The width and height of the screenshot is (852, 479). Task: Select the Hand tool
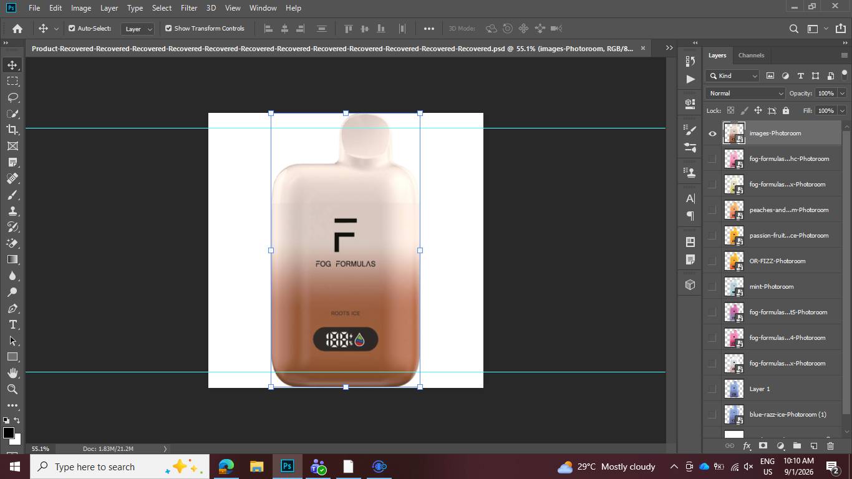pyautogui.click(x=12, y=373)
